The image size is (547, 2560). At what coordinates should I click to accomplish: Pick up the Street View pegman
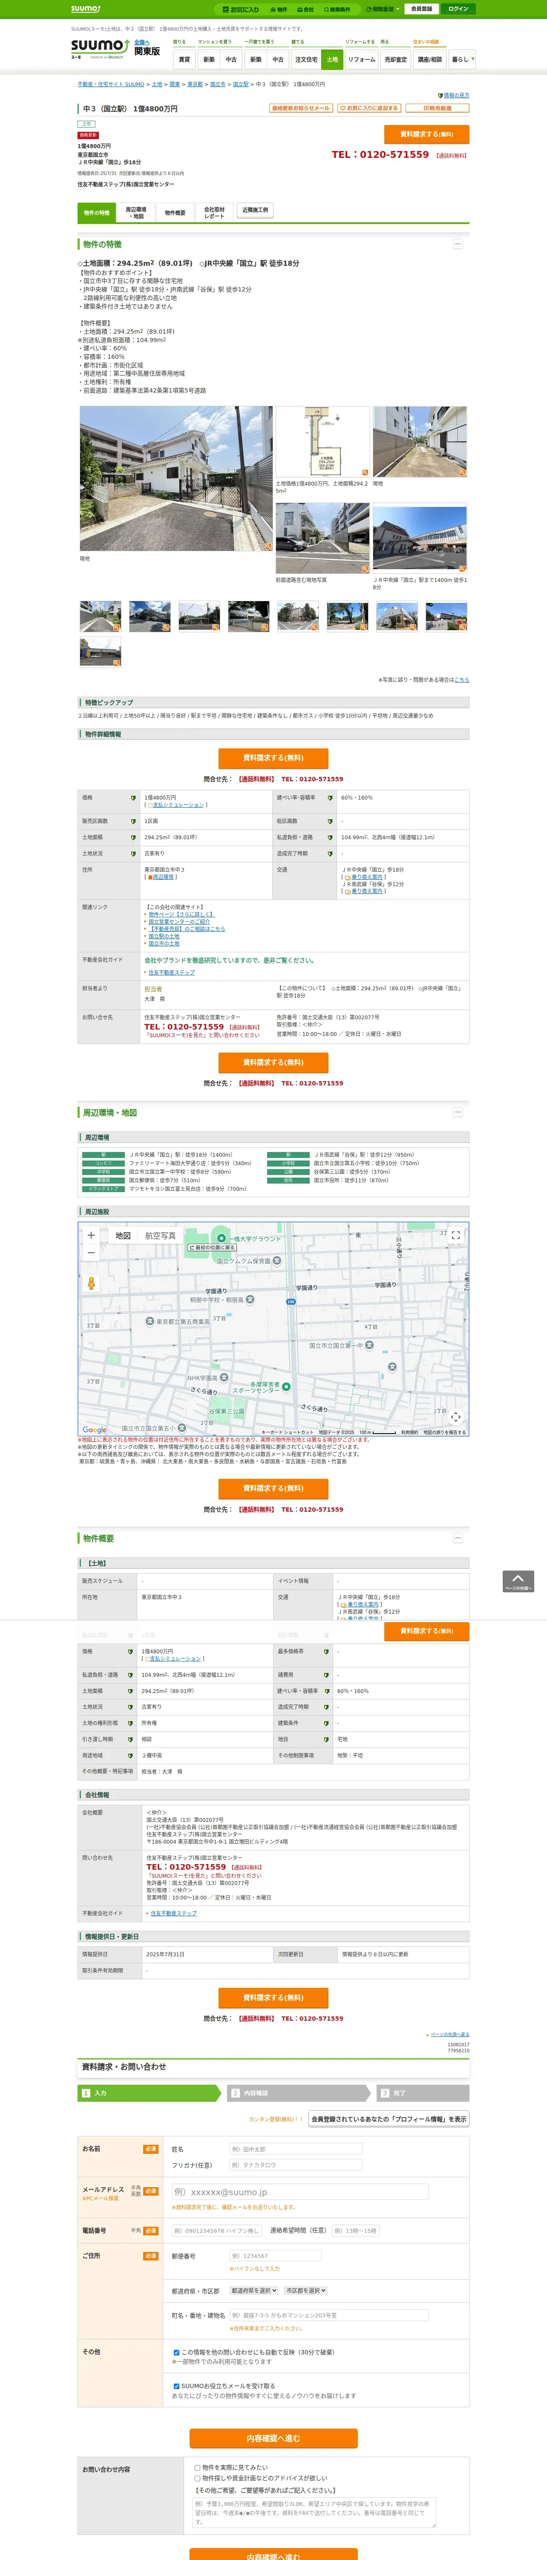(91, 1283)
